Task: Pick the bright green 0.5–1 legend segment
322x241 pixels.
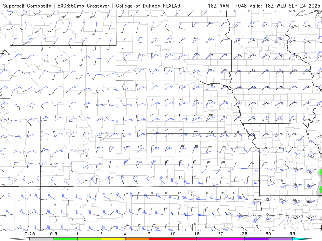Action: coord(66,239)
